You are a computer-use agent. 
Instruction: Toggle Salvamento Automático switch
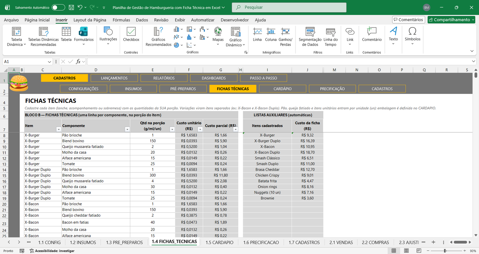pos(58,7)
